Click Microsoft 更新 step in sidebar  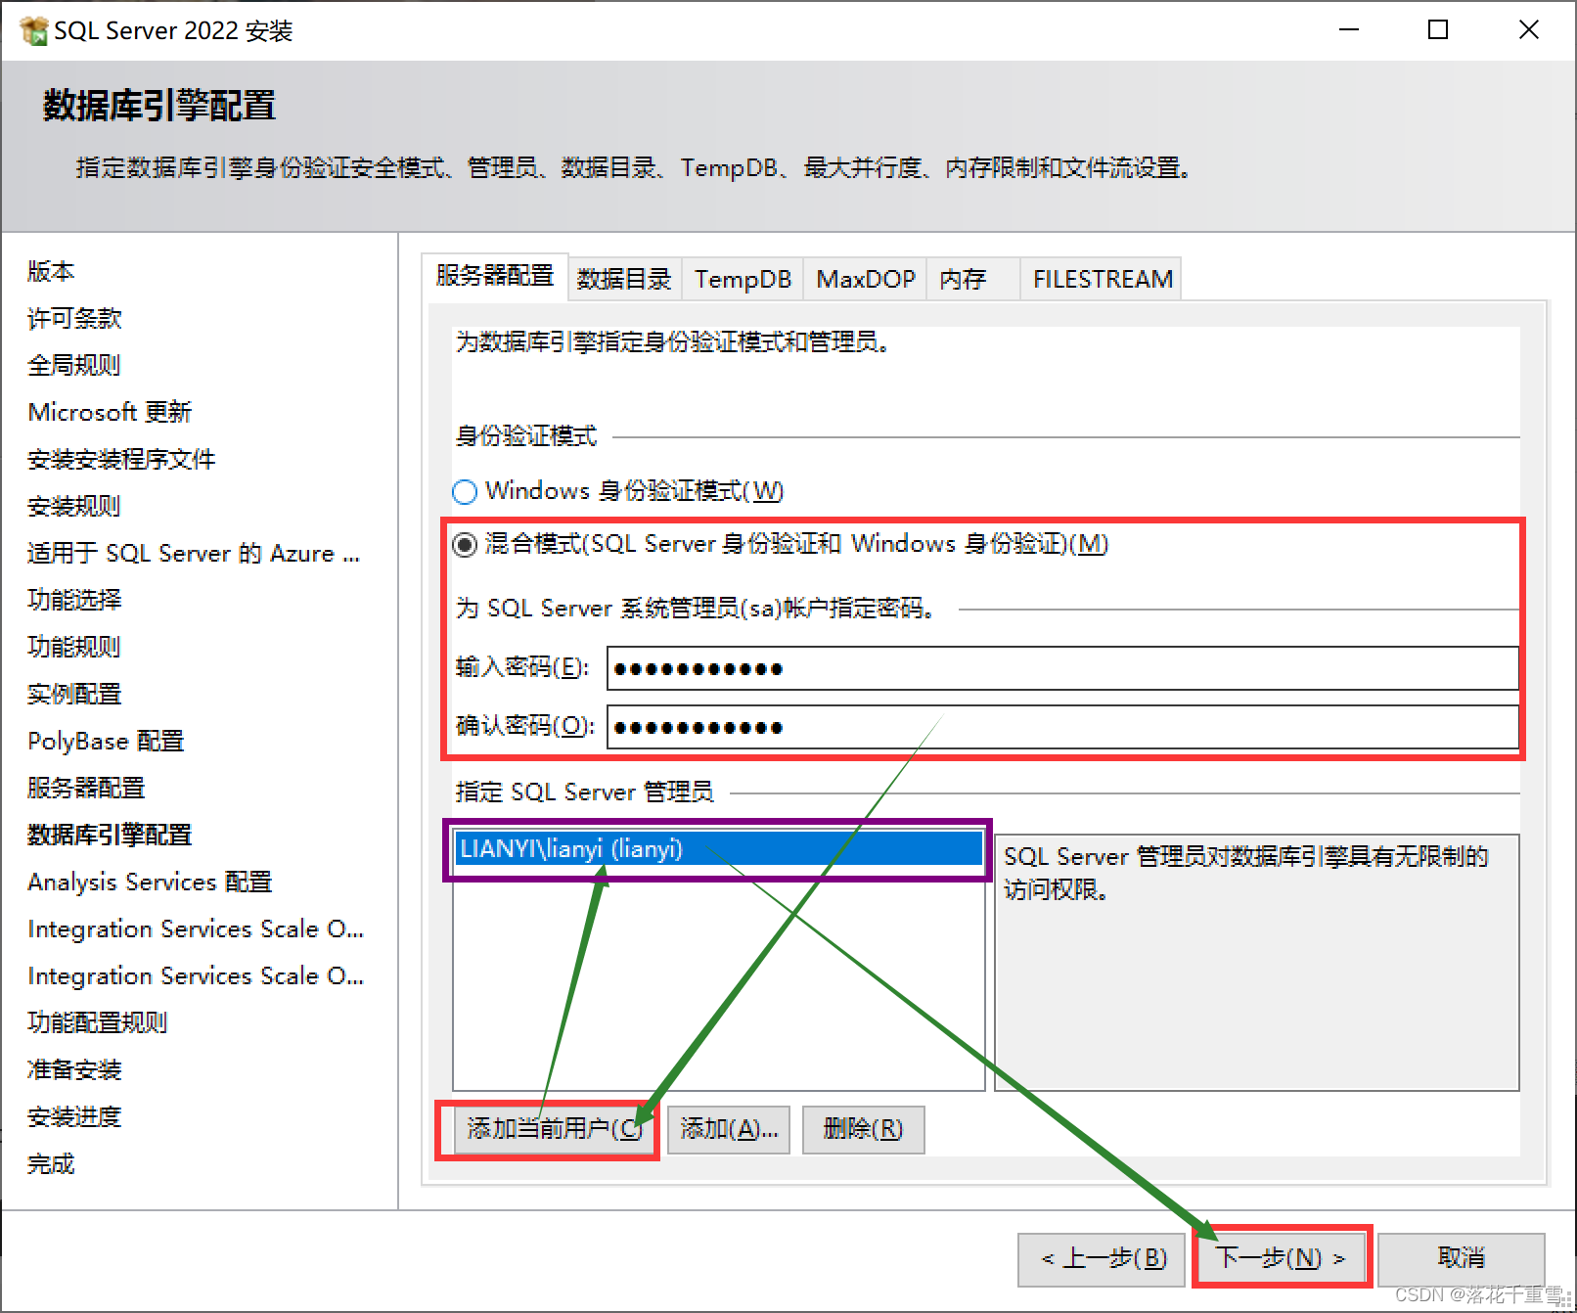pyautogui.click(x=110, y=412)
